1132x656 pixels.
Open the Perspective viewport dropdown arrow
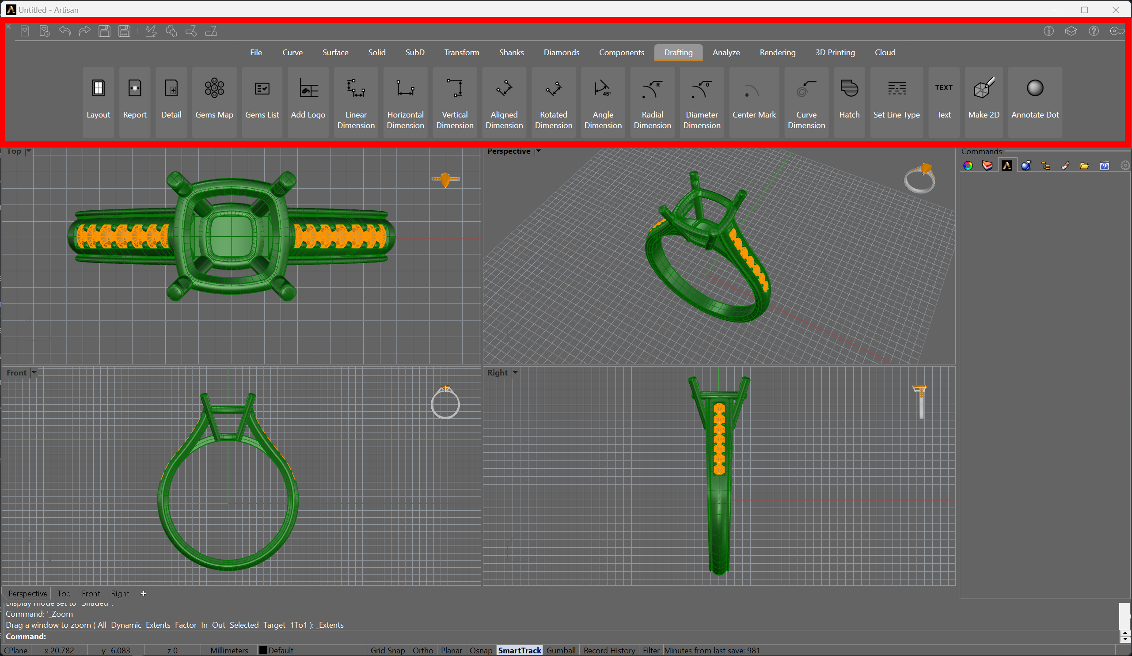538,151
